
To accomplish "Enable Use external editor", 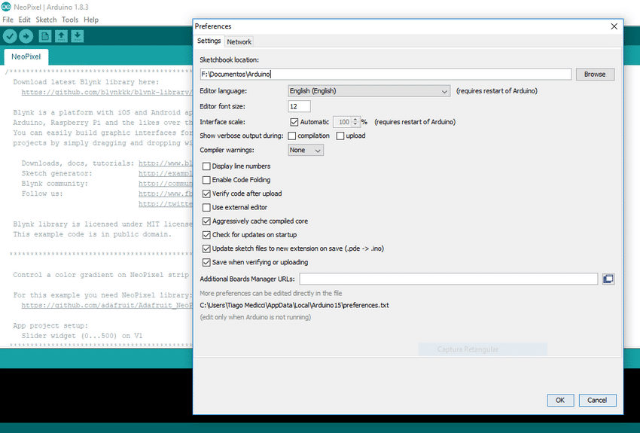I will coord(206,207).
